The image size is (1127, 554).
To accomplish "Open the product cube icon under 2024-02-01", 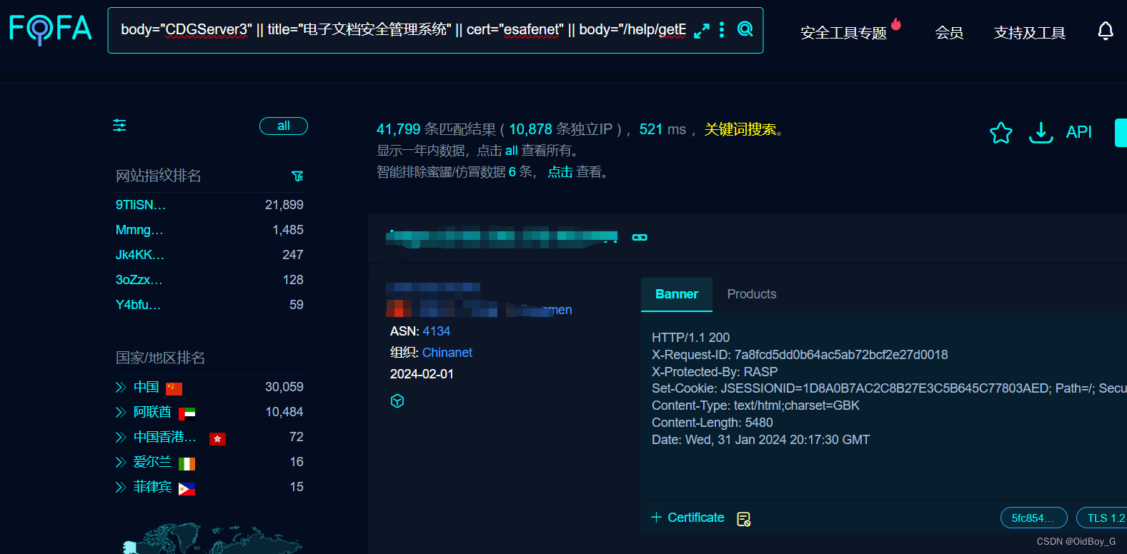I will click(397, 401).
